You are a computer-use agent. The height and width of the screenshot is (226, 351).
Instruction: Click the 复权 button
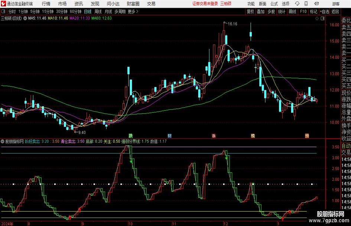tap(250, 12)
